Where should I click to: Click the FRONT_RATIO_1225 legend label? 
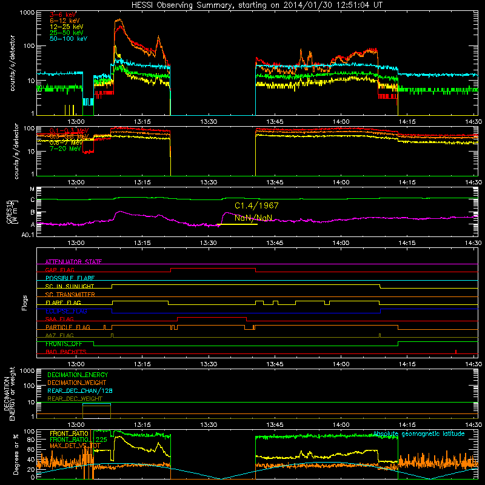click(78, 440)
